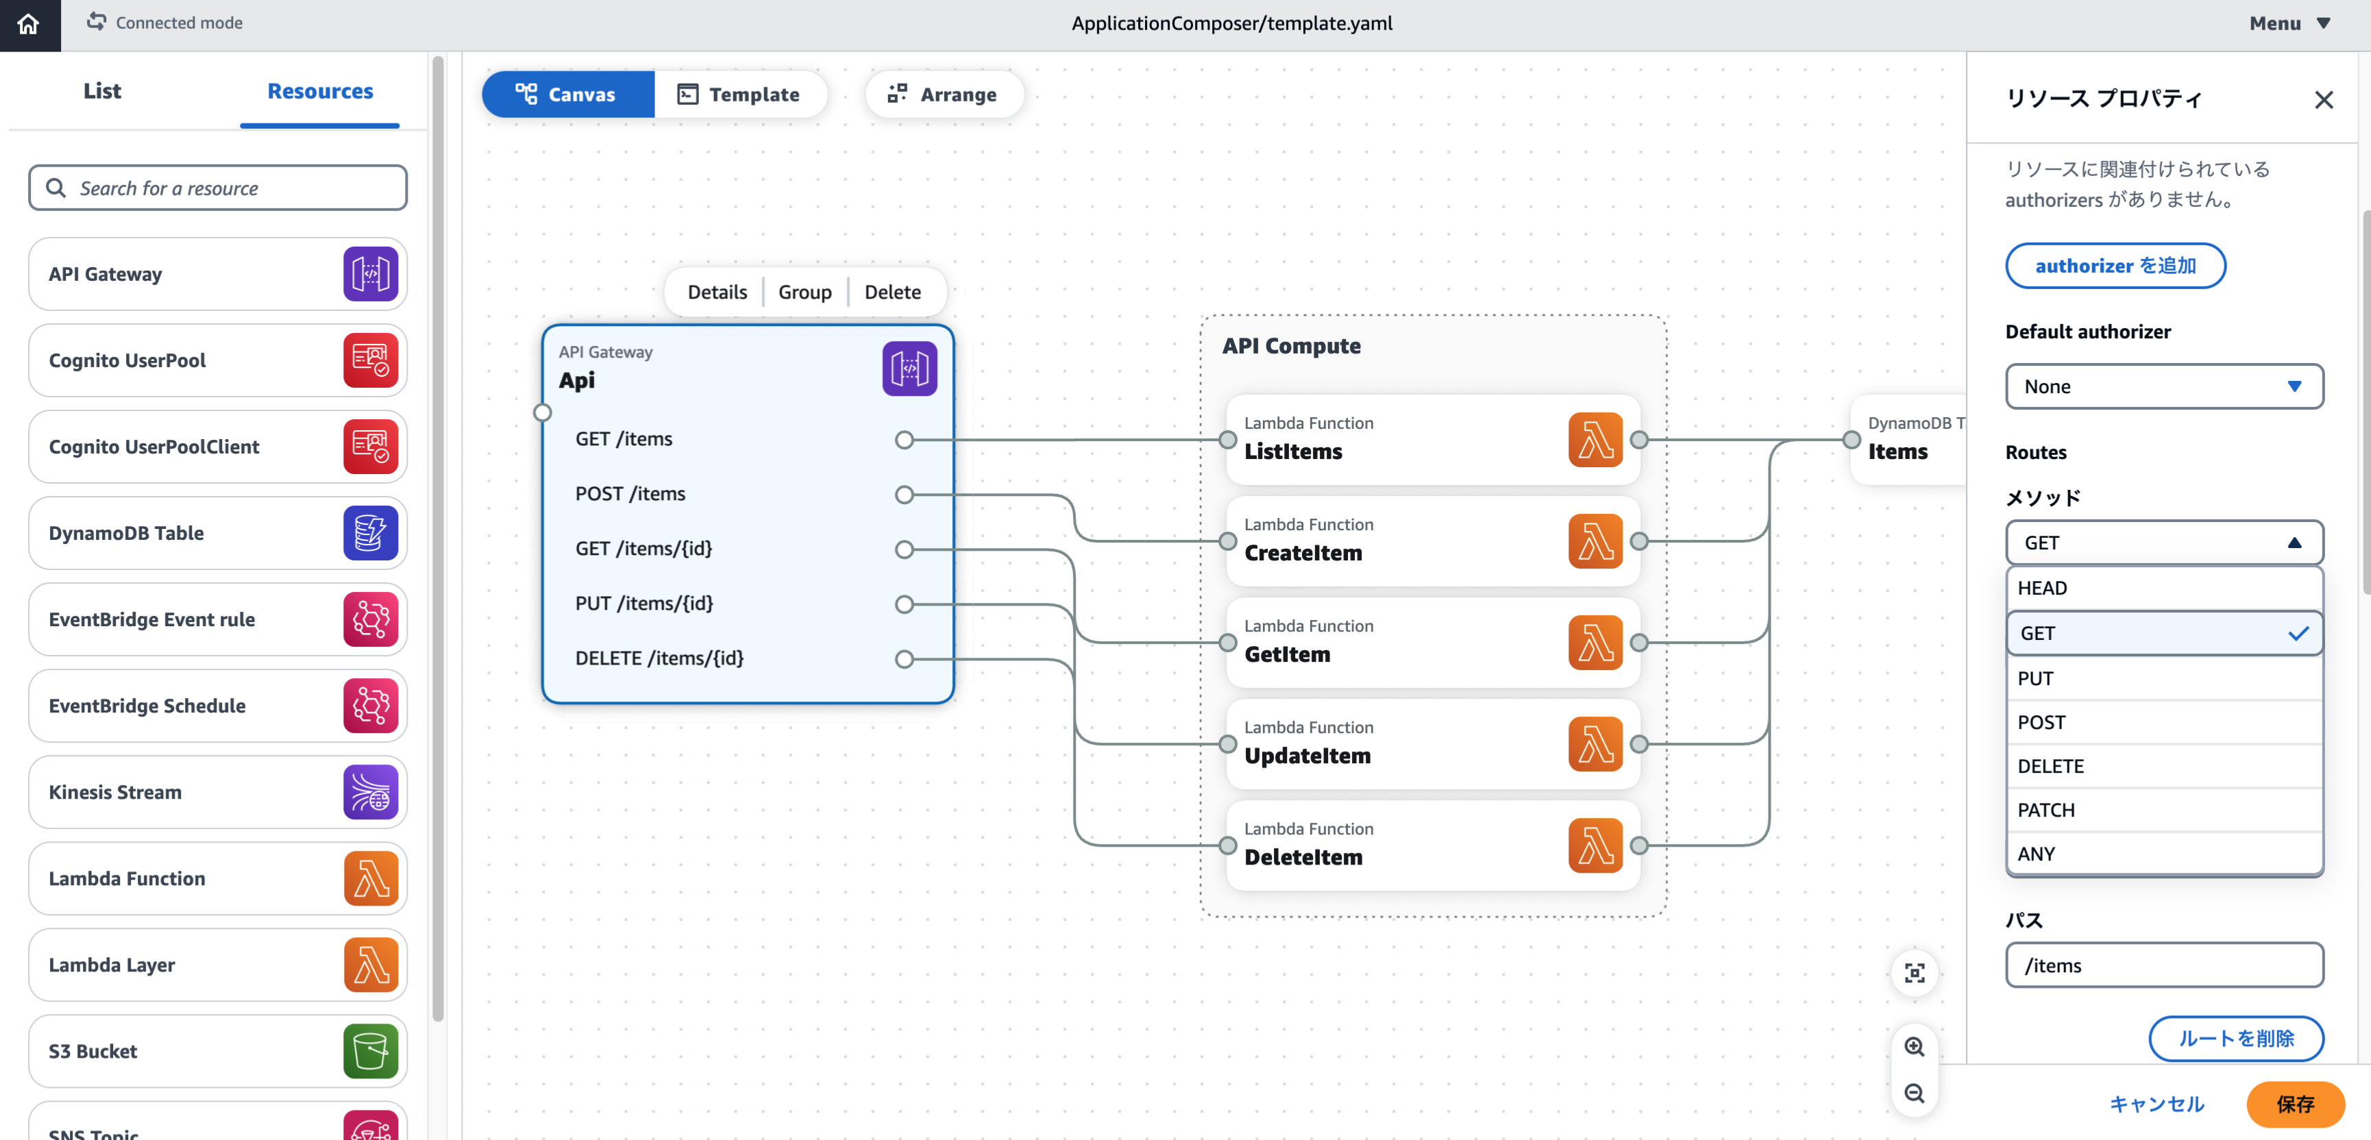Click the 'authorizer を追加' button
This screenshot has height=1140, width=2371.
click(x=2115, y=266)
